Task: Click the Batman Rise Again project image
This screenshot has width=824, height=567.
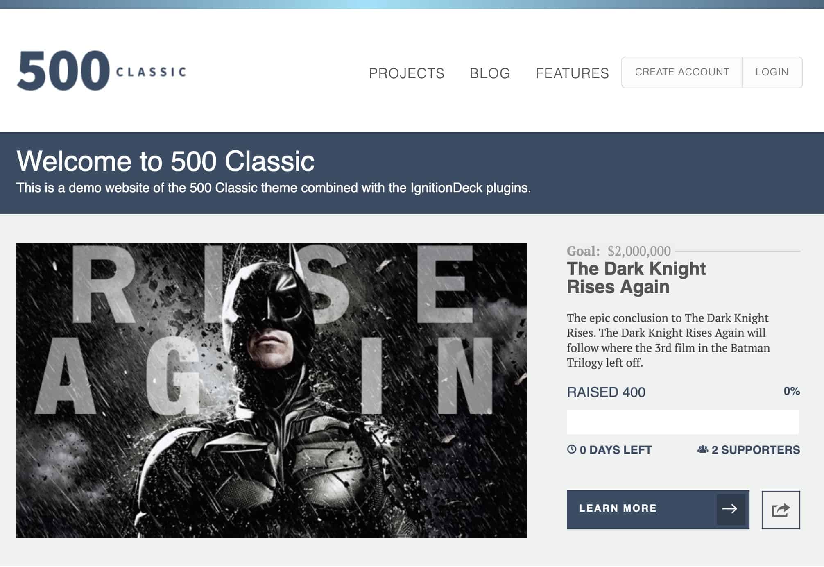Action: 272,390
